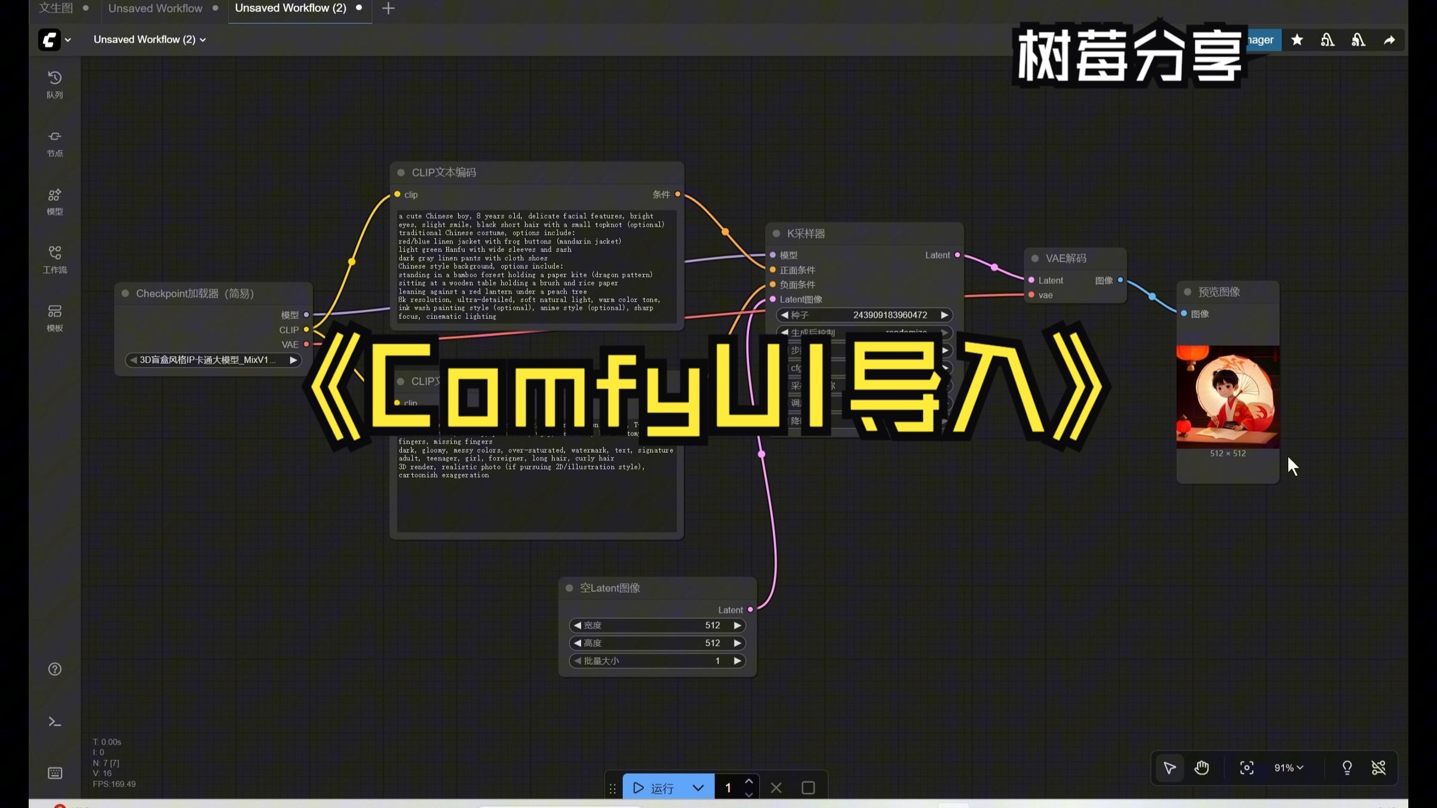
Task: Open the Unsaved Workflow (2) title dropdown
Action: [x=149, y=39]
